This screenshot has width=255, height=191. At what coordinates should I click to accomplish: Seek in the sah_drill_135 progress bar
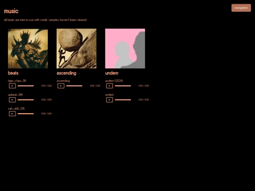[25, 114]
